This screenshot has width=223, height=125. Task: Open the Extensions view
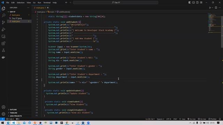coord(3,43)
